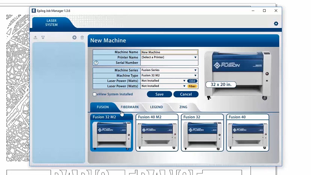Delete machine using trash icon
This screenshot has height=175, width=311.
[82, 37]
